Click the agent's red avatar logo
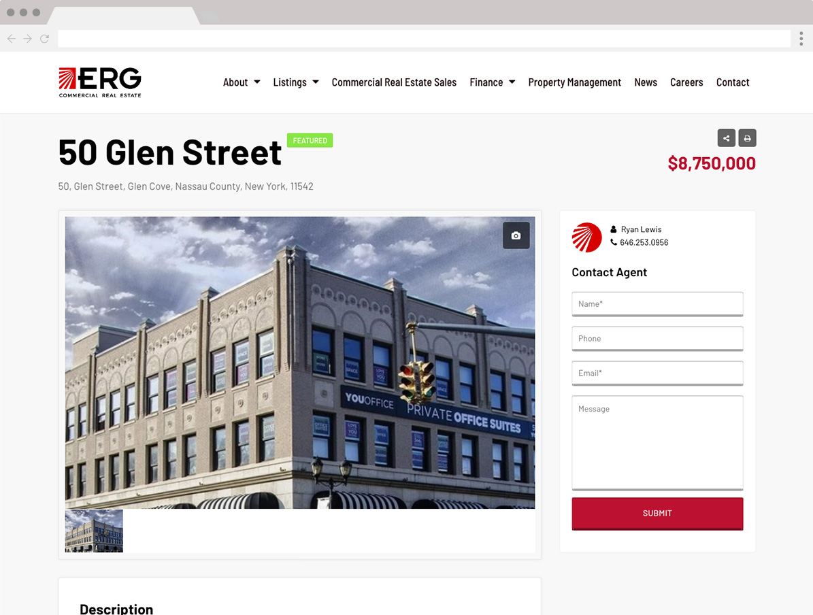This screenshot has height=615, width=813. pyautogui.click(x=586, y=237)
